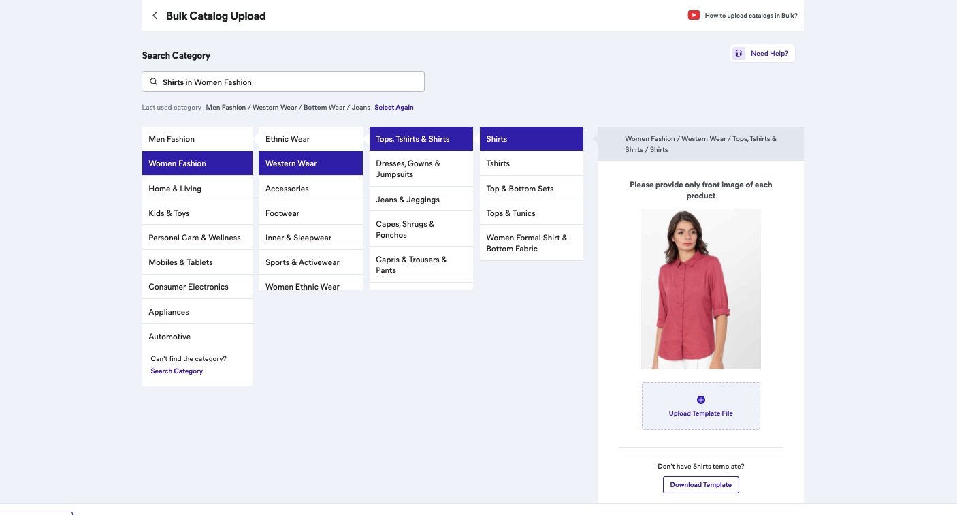The image size is (957, 515).
Task: Choose Automotive category
Action: [197, 337]
